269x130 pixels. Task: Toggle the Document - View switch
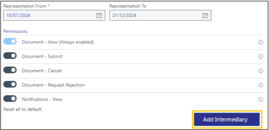coord(10,42)
